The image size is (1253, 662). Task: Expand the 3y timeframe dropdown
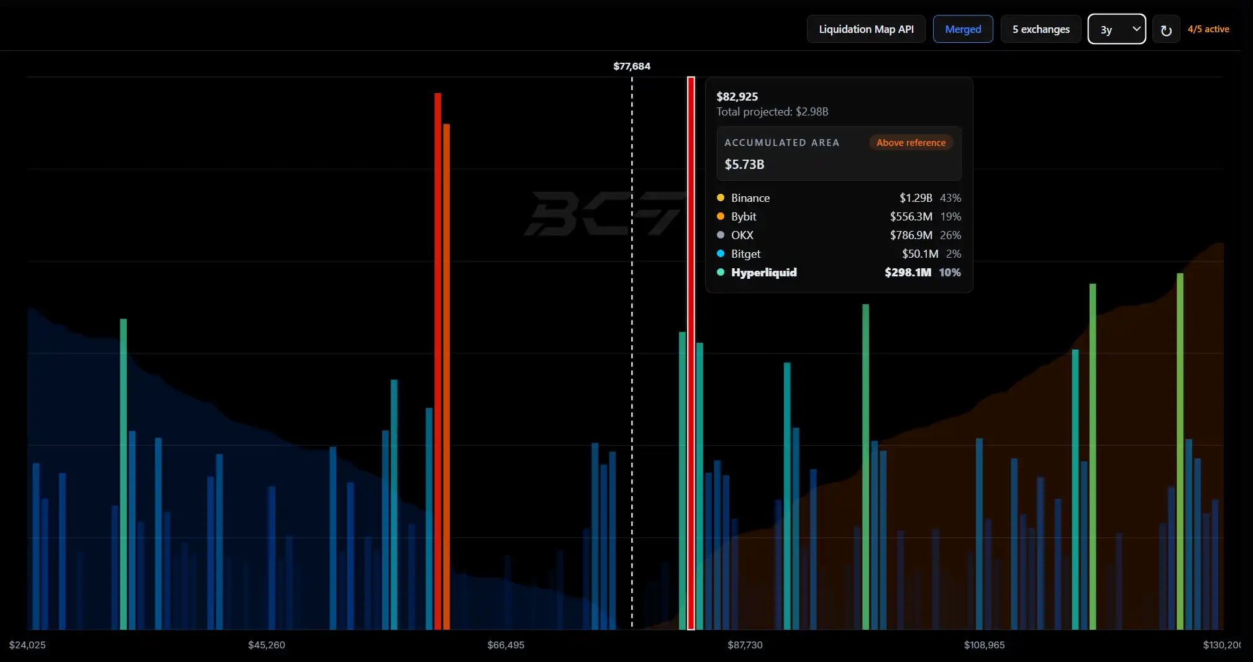pos(1117,29)
